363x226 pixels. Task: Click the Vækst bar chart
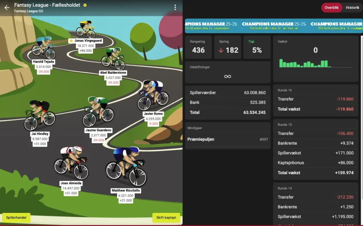(x=315, y=63)
